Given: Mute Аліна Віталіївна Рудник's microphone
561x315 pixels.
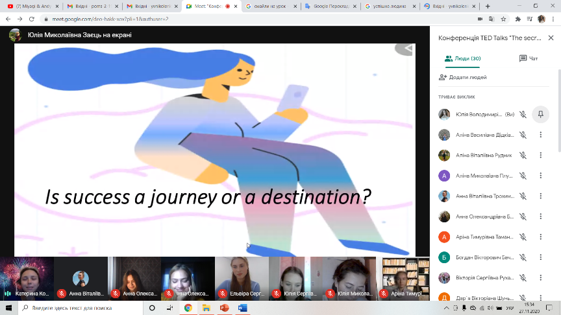Looking at the screenshot, I should [523, 156].
